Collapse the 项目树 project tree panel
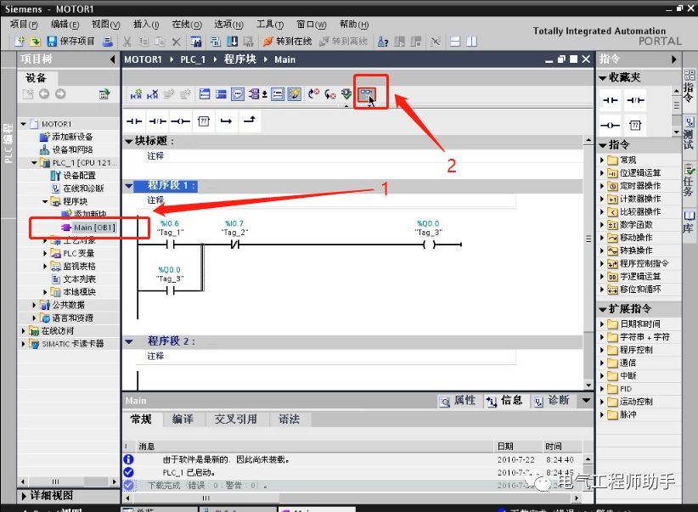The width and height of the screenshot is (698, 512). pyautogui.click(x=112, y=59)
